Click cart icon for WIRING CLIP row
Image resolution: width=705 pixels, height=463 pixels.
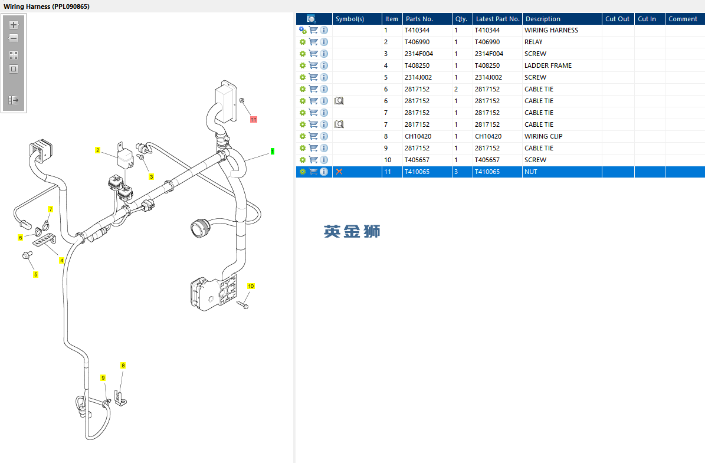[313, 136]
